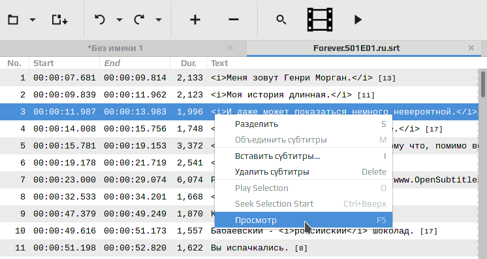Select the text 'Моя история длинная'
This screenshot has height=259, width=487.
(275, 95)
